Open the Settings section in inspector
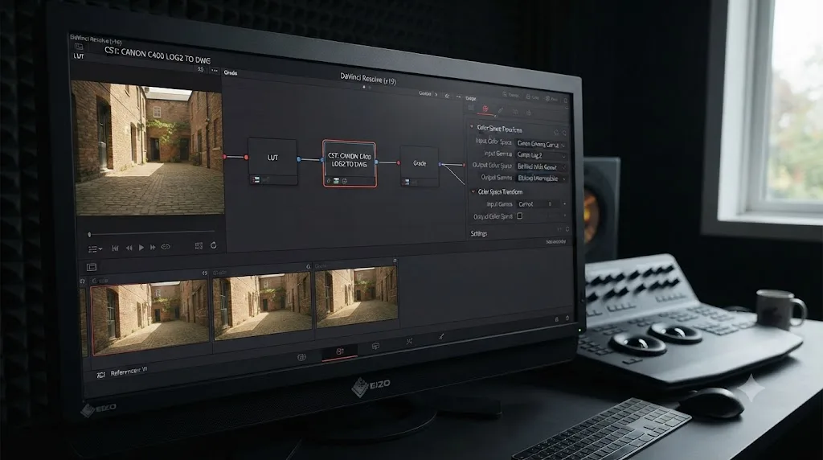Viewport: 823px width, 460px height. click(479, 234)
